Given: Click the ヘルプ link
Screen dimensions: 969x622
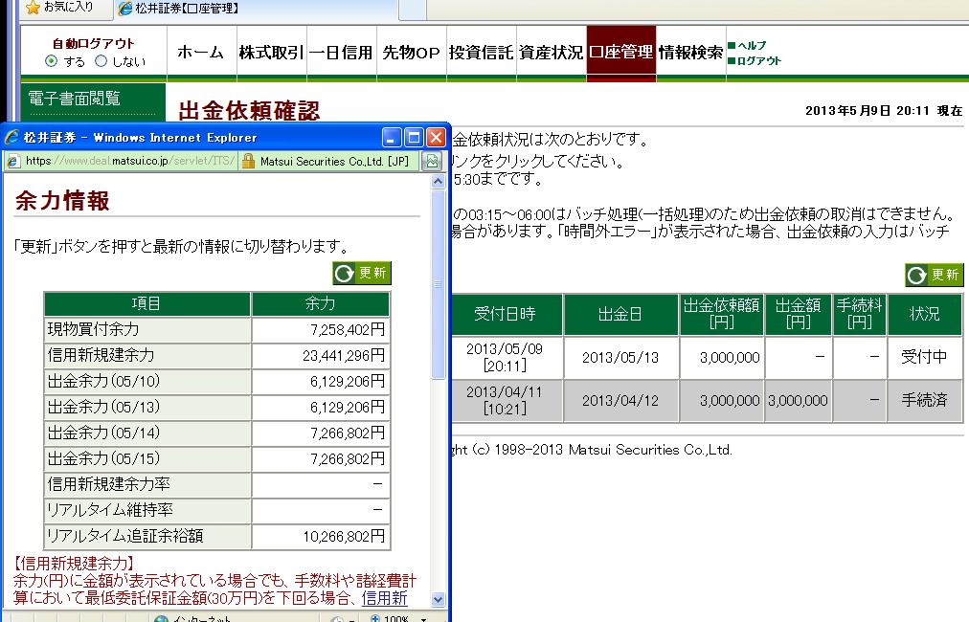Looking at the screenshot, I should point(752,45).
